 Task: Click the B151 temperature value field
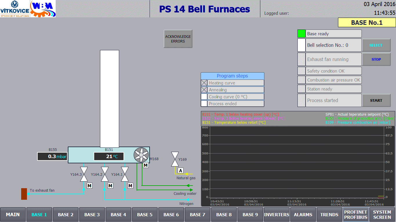tap(109, 156)
